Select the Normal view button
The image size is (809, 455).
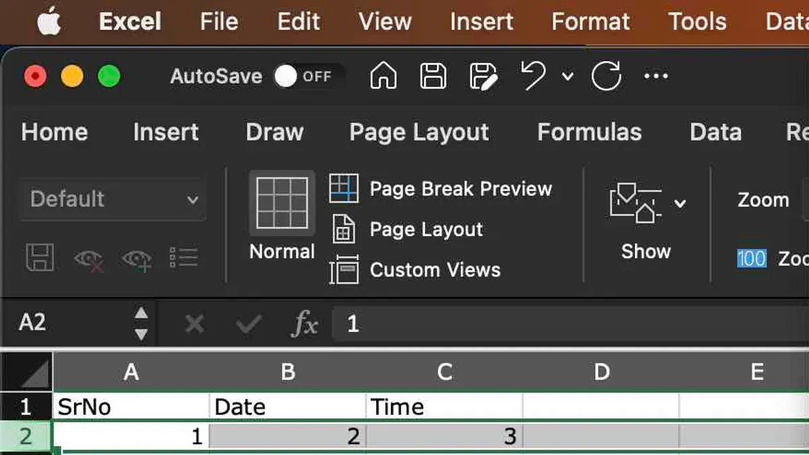click(282, 217)
